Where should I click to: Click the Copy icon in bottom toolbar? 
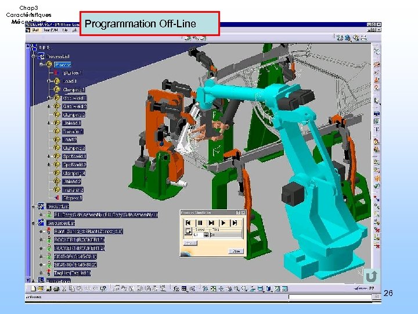point(72,288)
